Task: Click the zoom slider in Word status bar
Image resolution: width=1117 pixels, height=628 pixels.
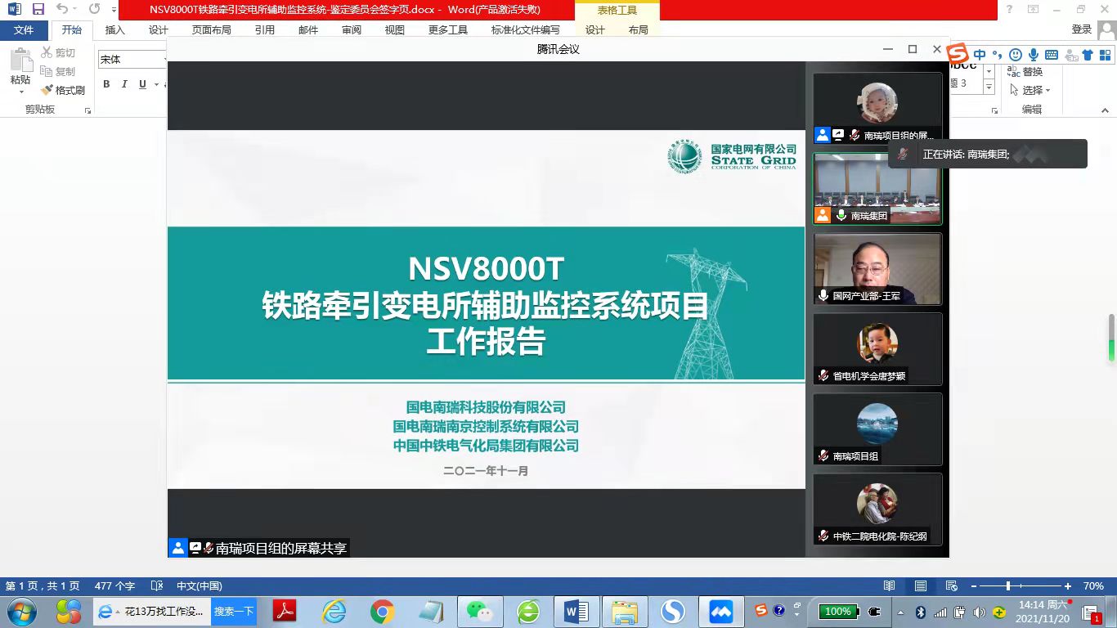Action: [x=1008, y=586]
